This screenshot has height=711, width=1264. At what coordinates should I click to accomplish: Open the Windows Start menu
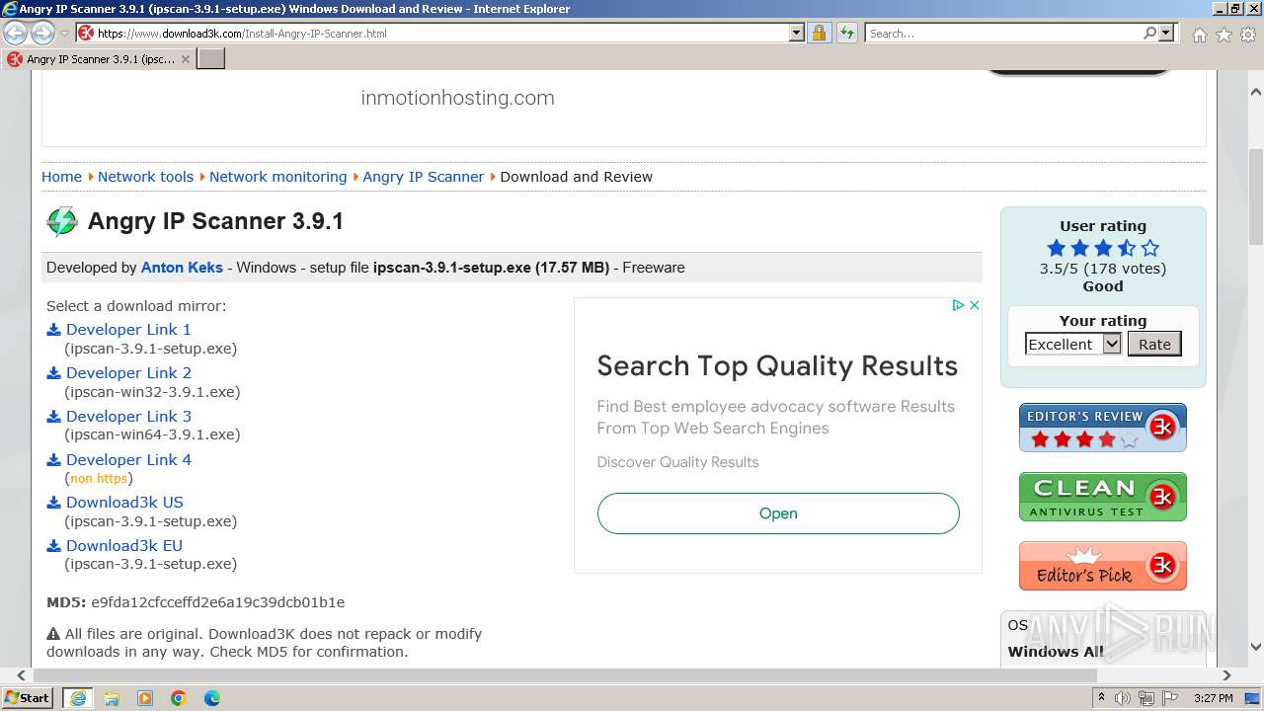click(29, 698)
